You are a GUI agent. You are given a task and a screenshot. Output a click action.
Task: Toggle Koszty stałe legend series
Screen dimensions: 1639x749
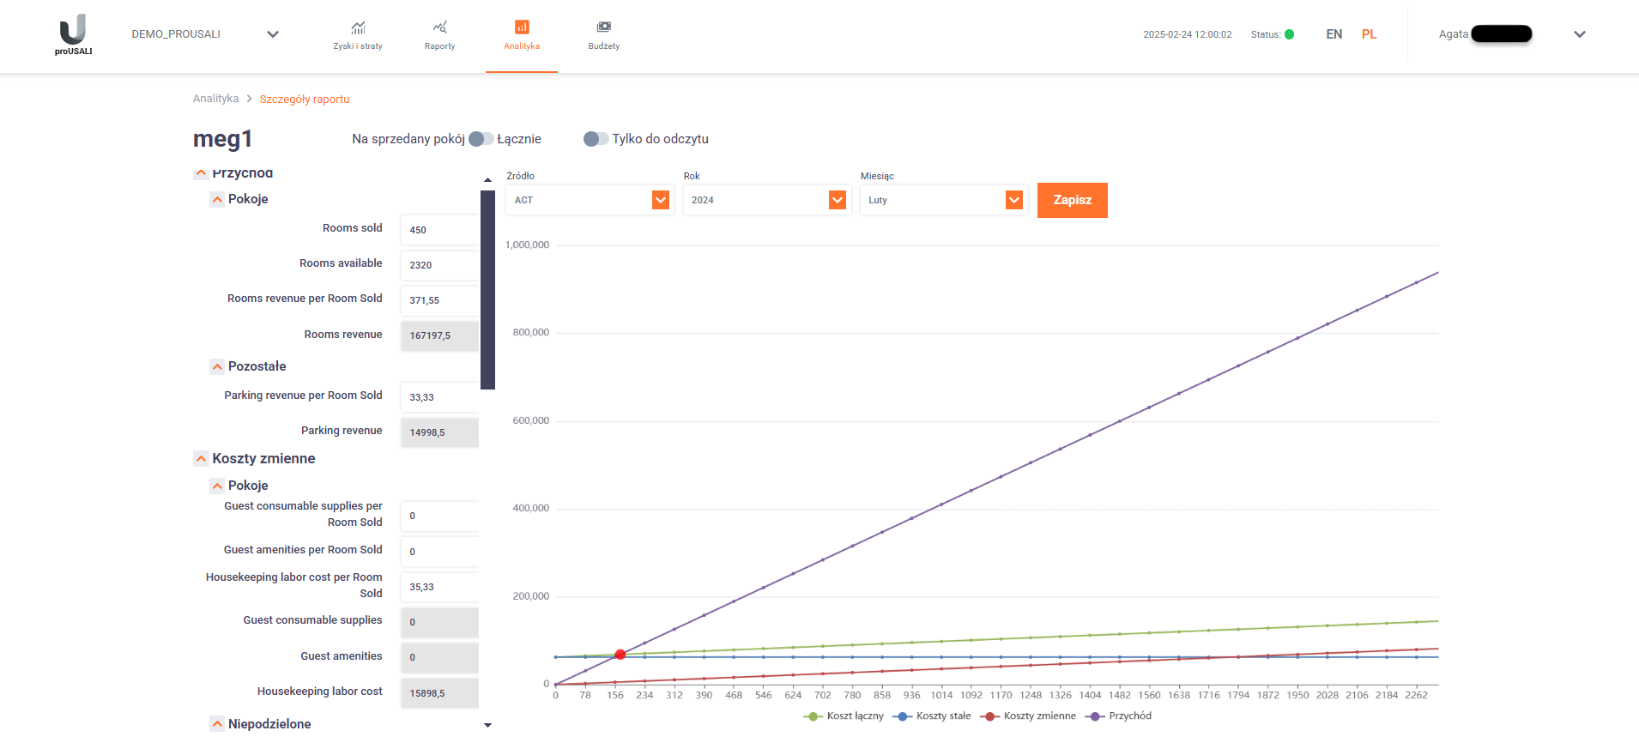coord(932,716)
